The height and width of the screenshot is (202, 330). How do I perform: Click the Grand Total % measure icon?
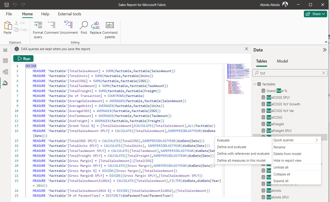tap(263, 91)
